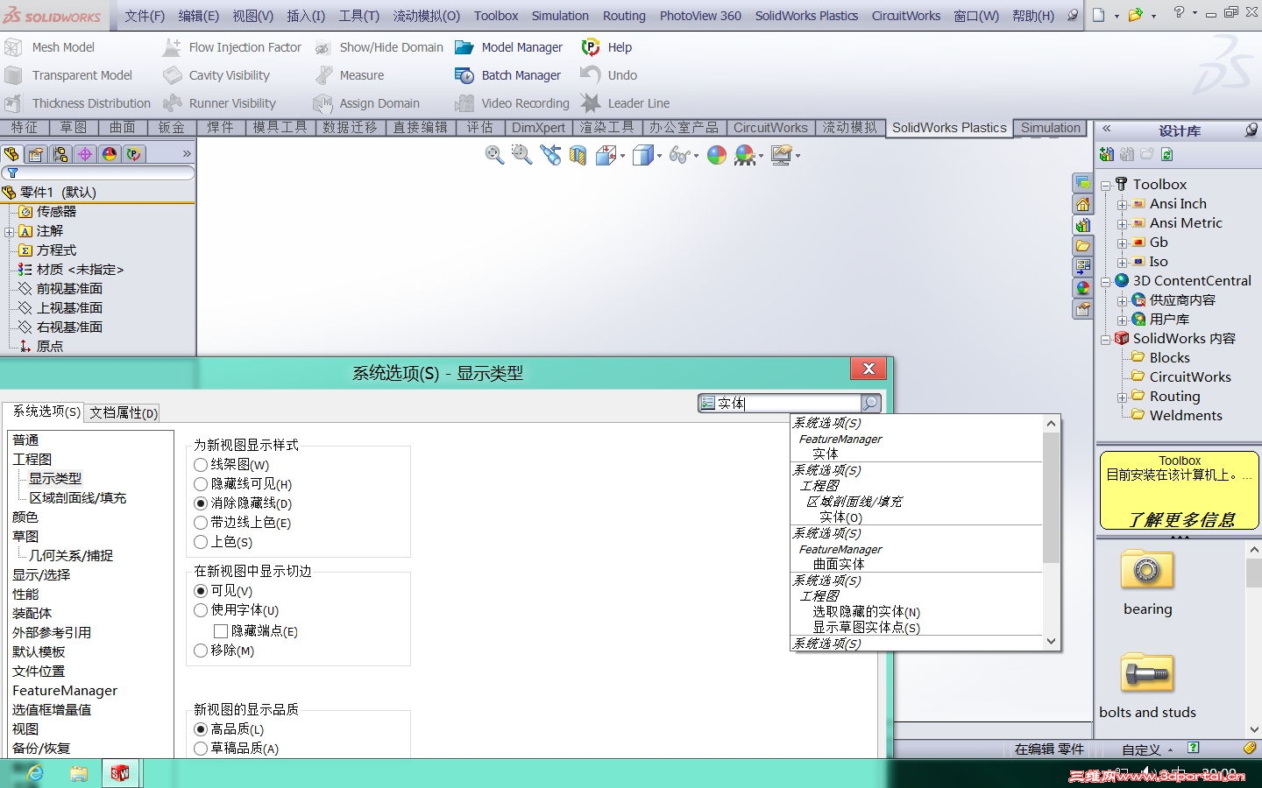This screenshot has height=788, width=1262.
Task: Select 草稿品质(A) display quality
Action: coord(201,749)
